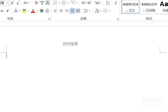Increase paragraph indent
The image size is (168, 112).
pyautogui.click(x=89, y=3)
